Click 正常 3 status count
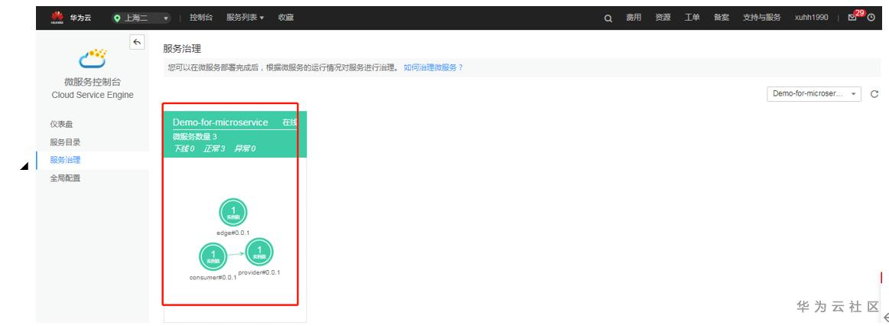This screenshot has width=889, height=326. pos(214,148)
